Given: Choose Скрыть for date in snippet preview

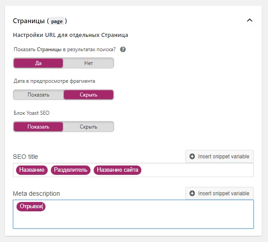Looking at the screenshot, I should (88, 95).
